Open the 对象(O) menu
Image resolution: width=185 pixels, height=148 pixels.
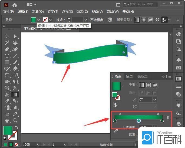click(38, 12)
